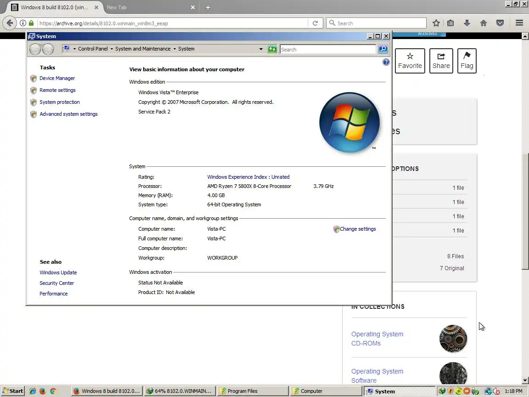
Task: Click the System window back arrow button
Action: [35, 49]
